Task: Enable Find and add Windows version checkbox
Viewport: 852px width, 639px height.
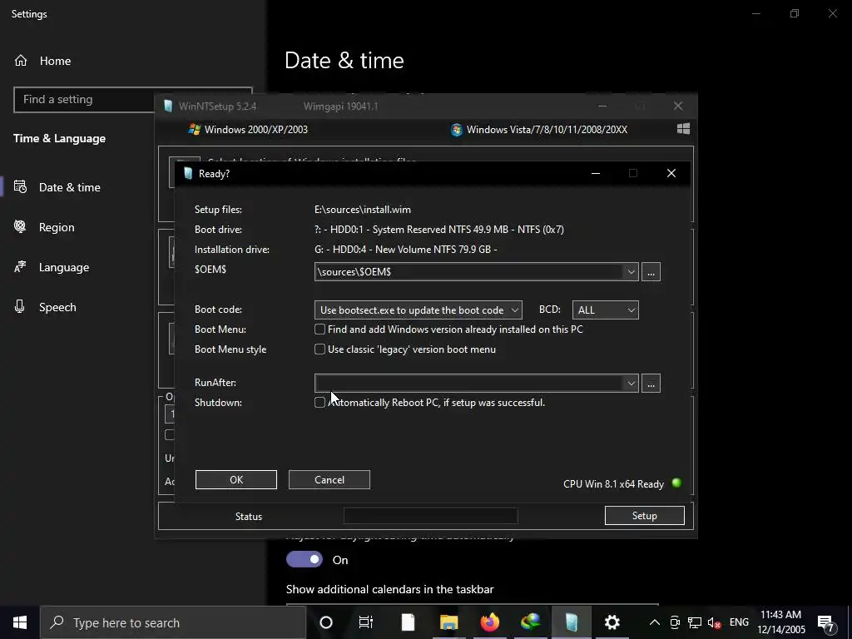Action: 320,329
